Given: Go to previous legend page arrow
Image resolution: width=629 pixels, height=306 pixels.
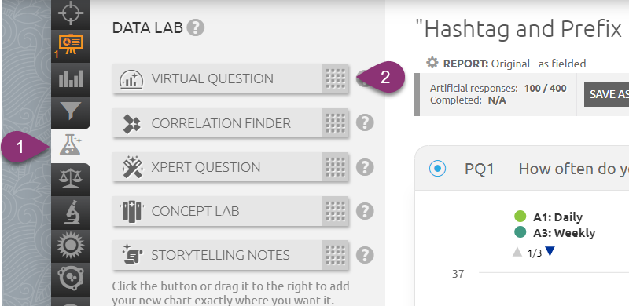Looking at the screenshot, I should click(517, 252).
